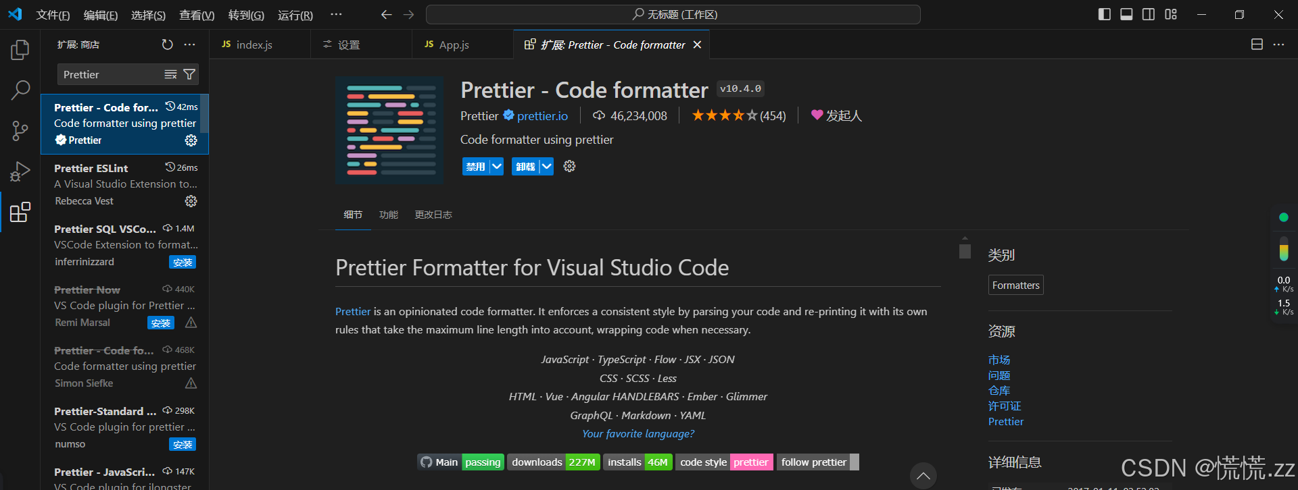This screenshot has width=1298, height=490.
Task: Open Your favorite language? link
Action: pyautogui.click(x=638, y=434)
